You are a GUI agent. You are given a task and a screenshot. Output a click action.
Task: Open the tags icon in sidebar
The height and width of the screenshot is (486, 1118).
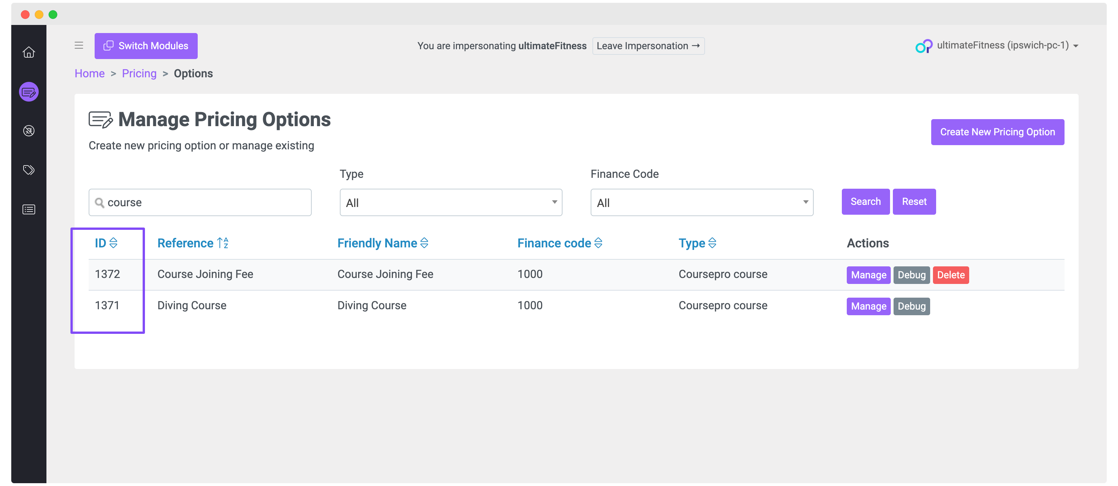coord(28,169)
